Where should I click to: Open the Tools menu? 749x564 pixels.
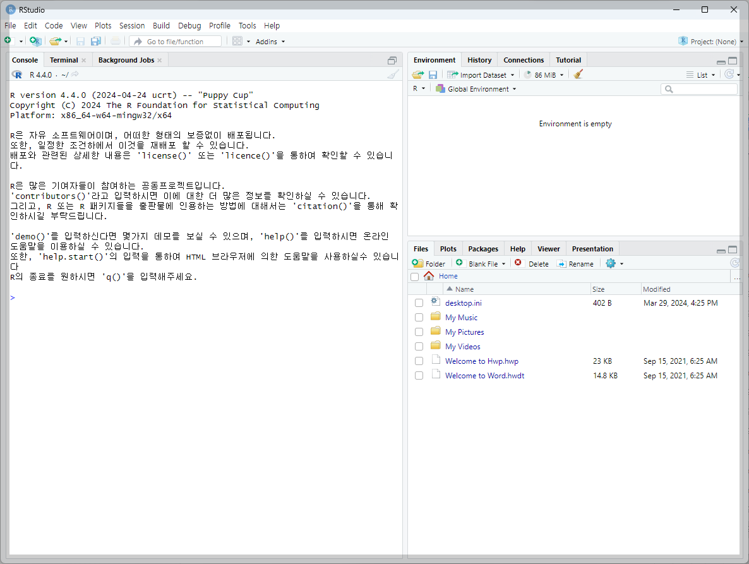pos(248,26)
